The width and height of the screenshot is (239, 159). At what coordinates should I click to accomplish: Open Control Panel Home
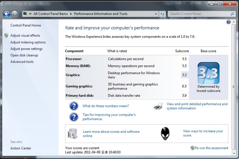26,25
